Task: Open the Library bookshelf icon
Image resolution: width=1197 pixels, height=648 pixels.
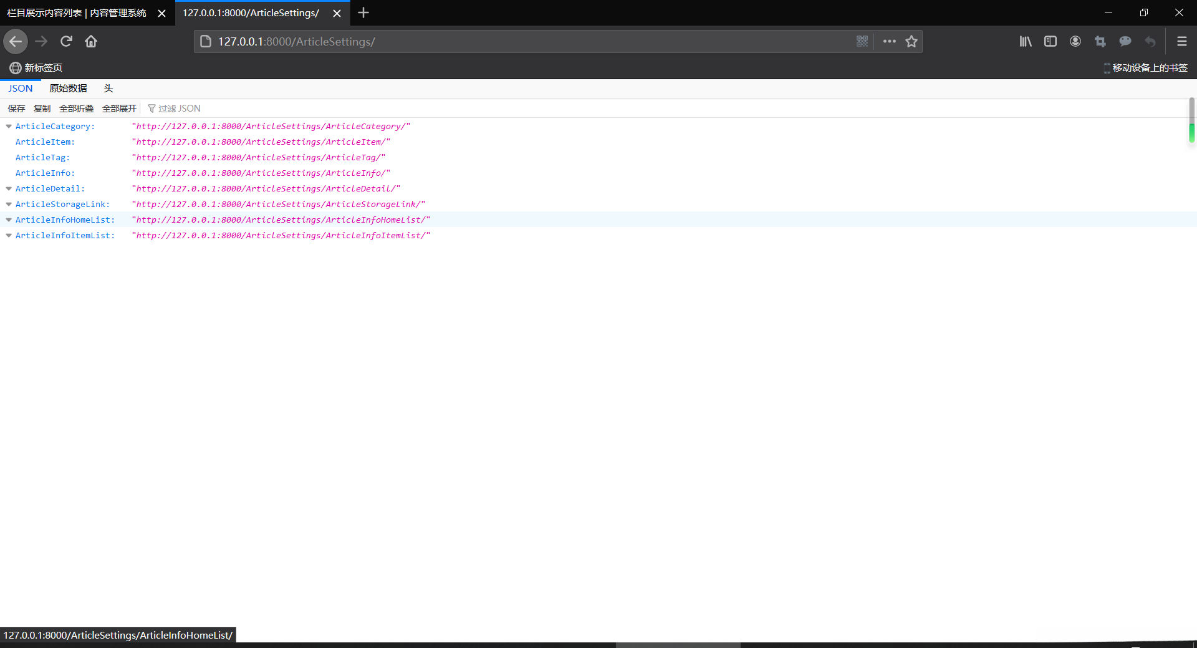Action: pyautogui.click(x=1026, y=41)
